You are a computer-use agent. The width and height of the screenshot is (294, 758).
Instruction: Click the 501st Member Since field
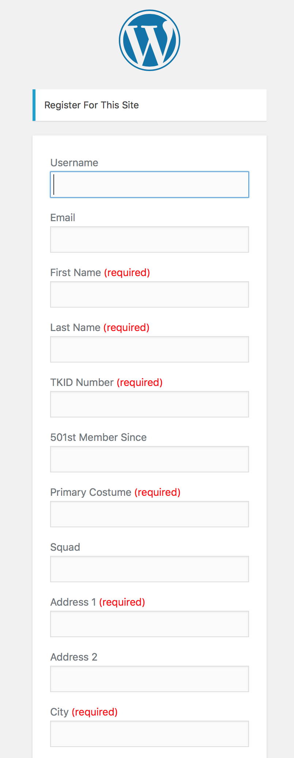click(150, 459)
